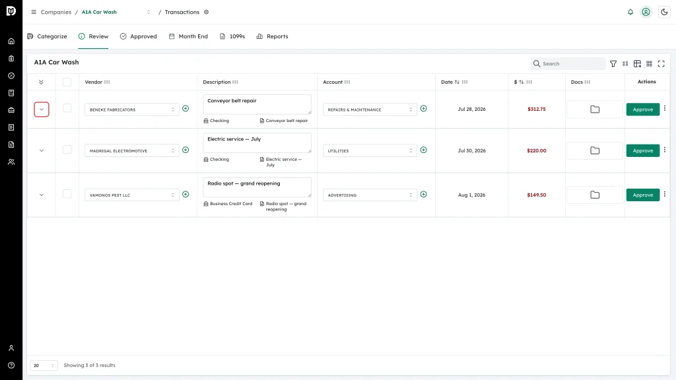Click the hamburger menu icon
676x380 pixels.
(x=34, y=12)
